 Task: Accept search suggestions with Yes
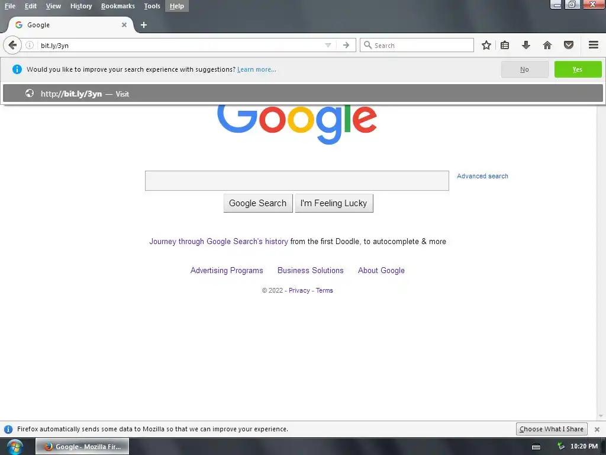(578, 69)
